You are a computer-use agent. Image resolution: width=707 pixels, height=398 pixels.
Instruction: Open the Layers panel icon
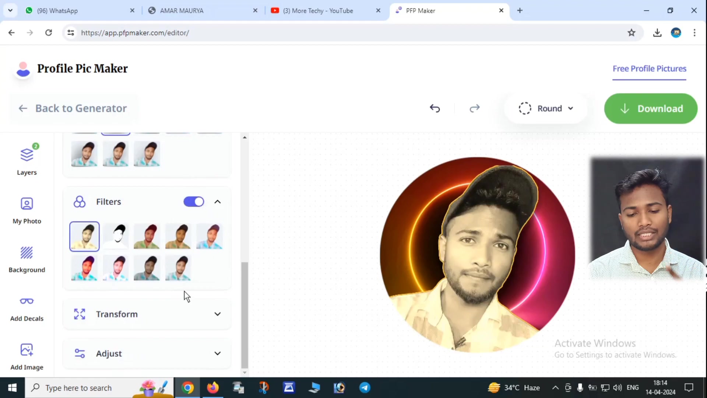pyautogui.click(x=27, y=155)
